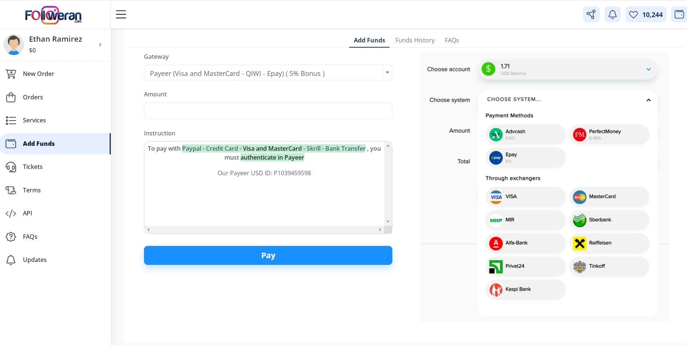
Task: Choose the PerfectMoney payment option
Action: click(x=609, y=134)
